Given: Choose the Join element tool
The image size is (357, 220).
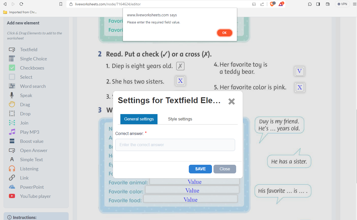Looking at the screenshot, I should click(25, 123).
